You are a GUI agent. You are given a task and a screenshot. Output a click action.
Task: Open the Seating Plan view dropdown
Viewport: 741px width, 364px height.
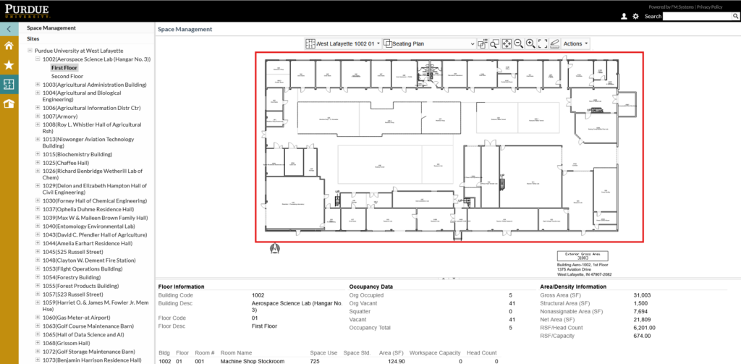point(429,43)
